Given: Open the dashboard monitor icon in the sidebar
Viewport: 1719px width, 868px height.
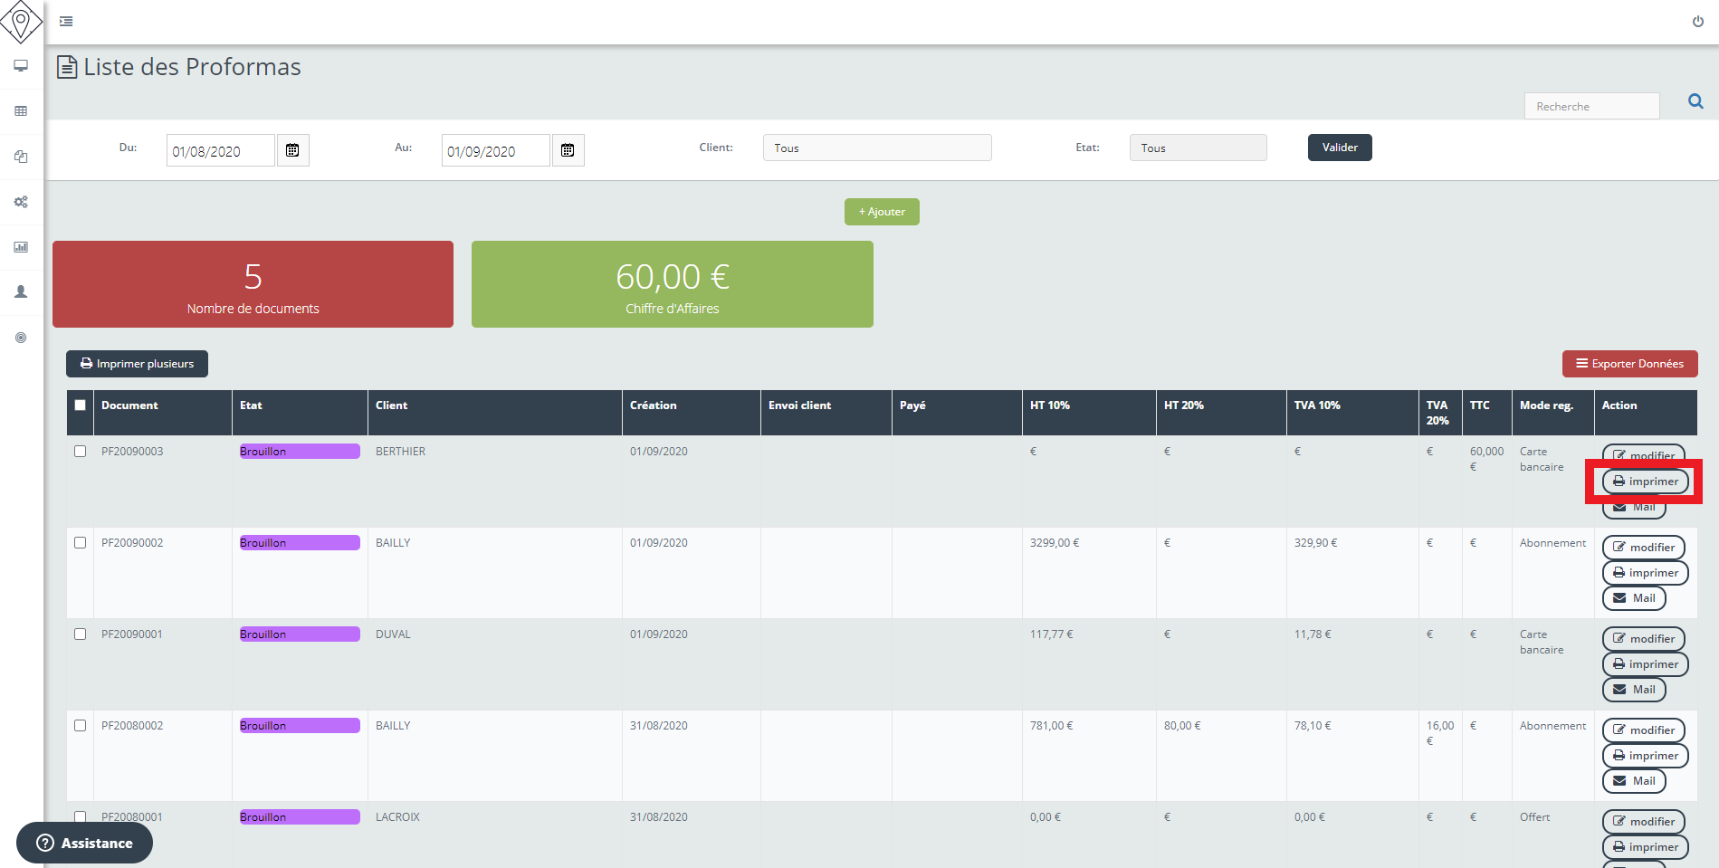Looking at the screenshot, I should pyautogui.click(x=20, y=66).
